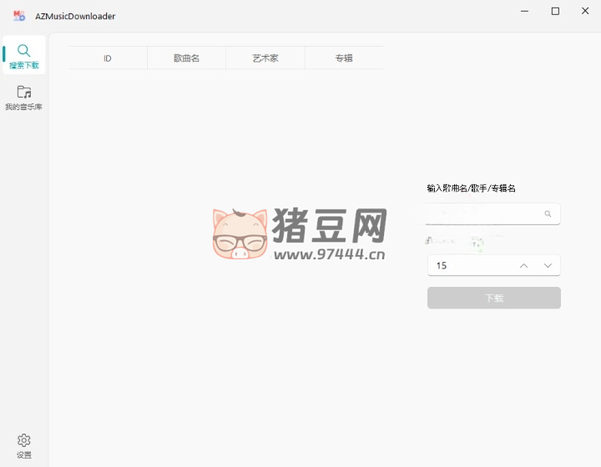This screenshot has height=467, width=601.
Task: Increase the count with the up chevron
Action: (523, 265)
